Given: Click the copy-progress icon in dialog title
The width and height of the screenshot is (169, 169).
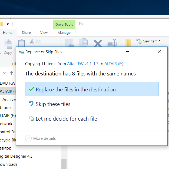Looking at the screenshot, I should click(x=21, y=52).
